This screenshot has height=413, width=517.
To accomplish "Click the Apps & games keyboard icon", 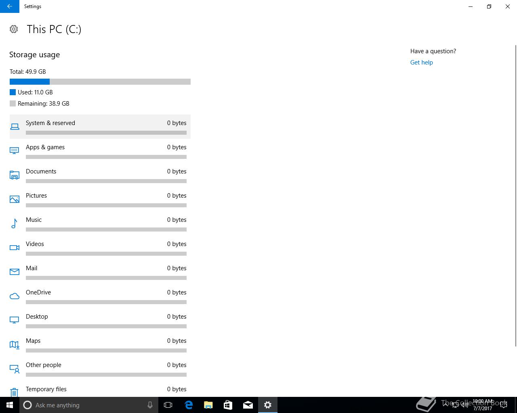I will coord(15,151).
